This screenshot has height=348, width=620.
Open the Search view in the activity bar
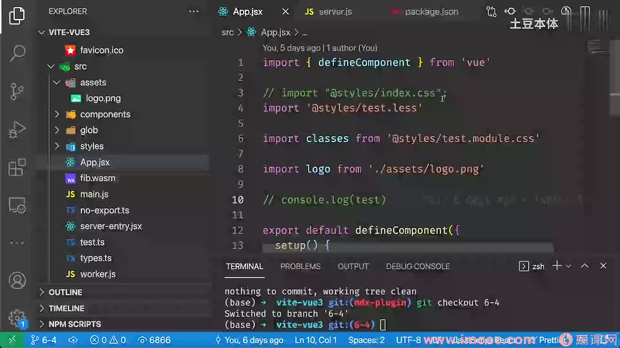(x=17, y=53)
